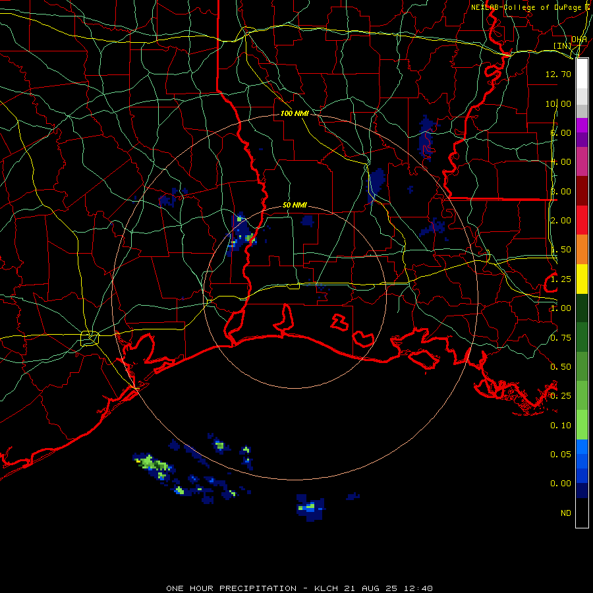Pick the white swatch at the legend top
Screen dimensions: 593x593
(x=582, y=74)
